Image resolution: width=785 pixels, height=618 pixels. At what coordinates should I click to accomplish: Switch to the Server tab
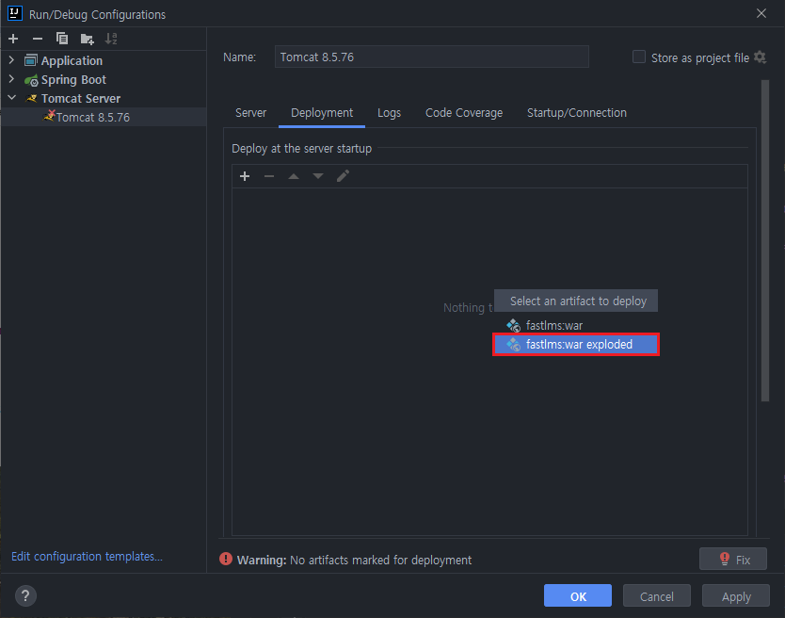(250, 113)
